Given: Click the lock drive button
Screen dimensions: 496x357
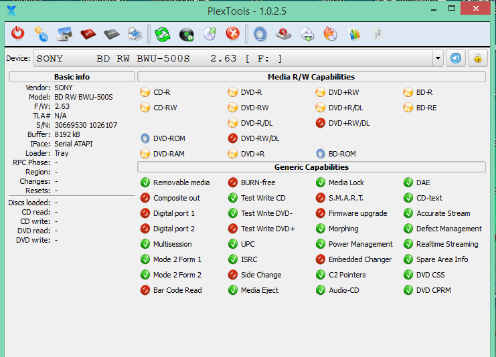Looking at the screenshot, I should (x=478, y=58).
